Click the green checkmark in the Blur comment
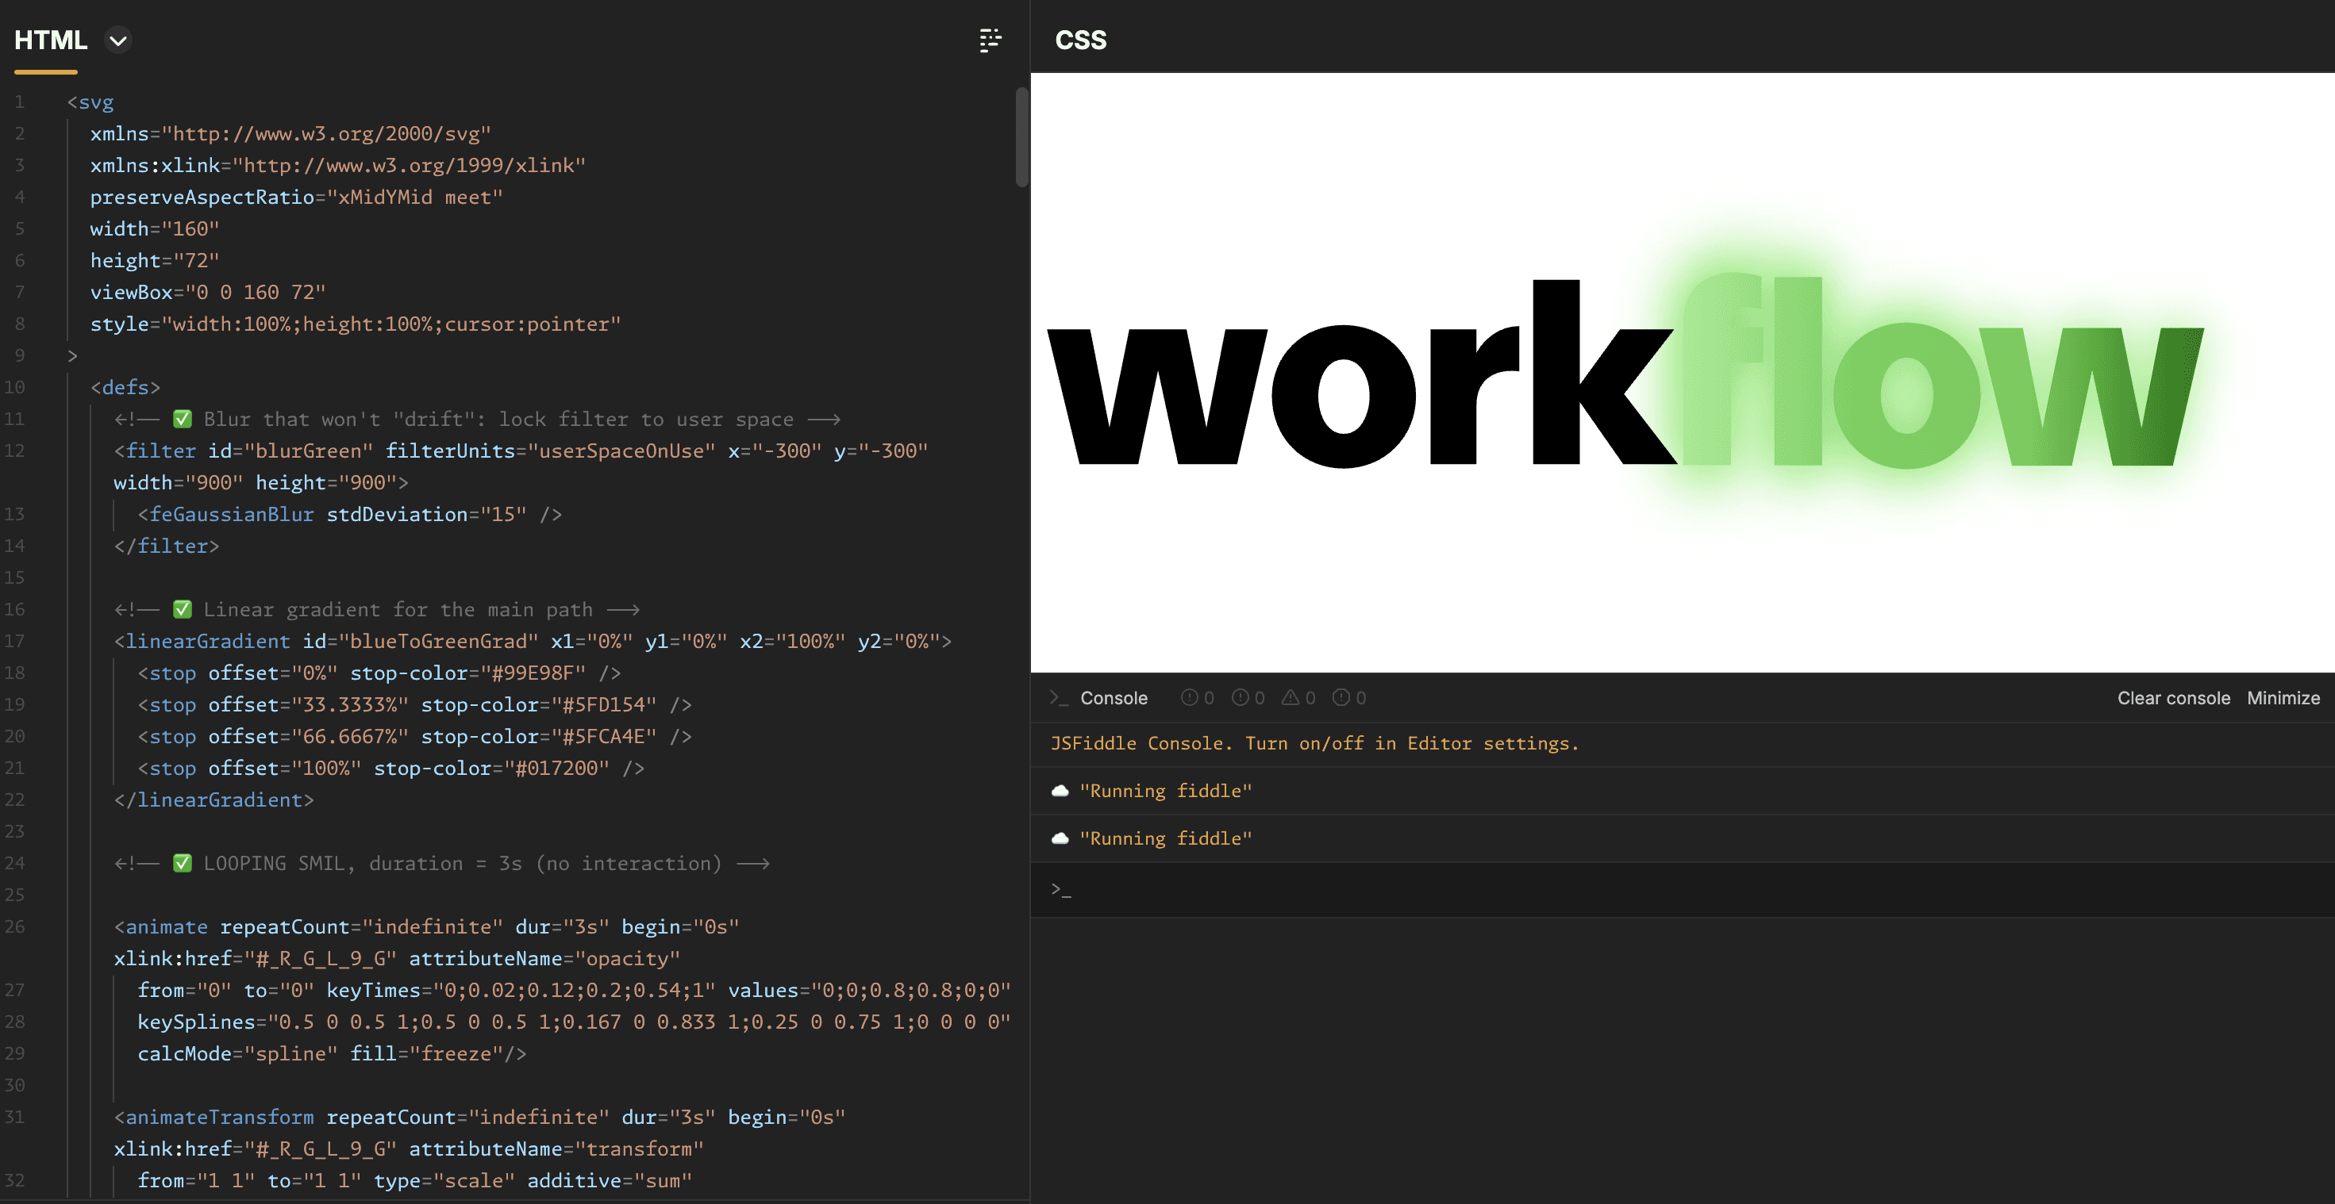 pyautogui.click(x=183, y=419)
